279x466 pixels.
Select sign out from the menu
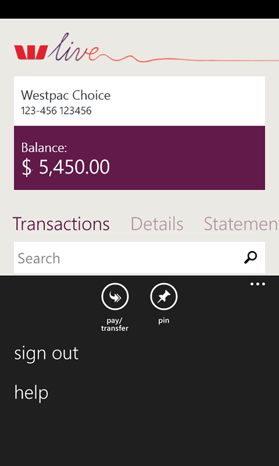click(46, 353)
